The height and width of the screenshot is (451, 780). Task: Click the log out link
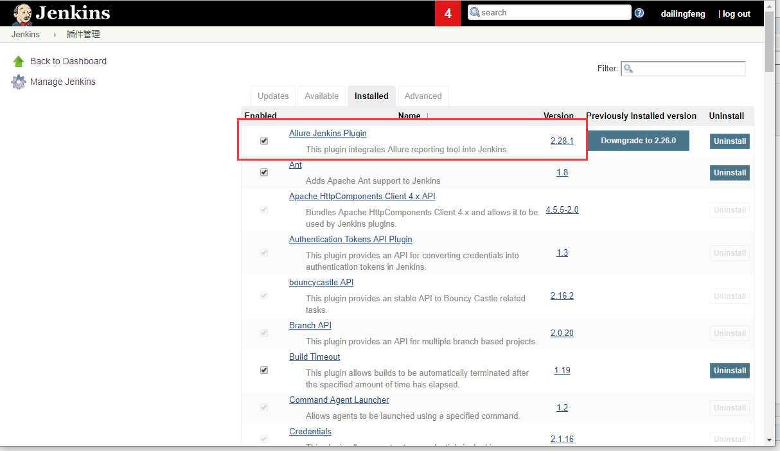736,13
